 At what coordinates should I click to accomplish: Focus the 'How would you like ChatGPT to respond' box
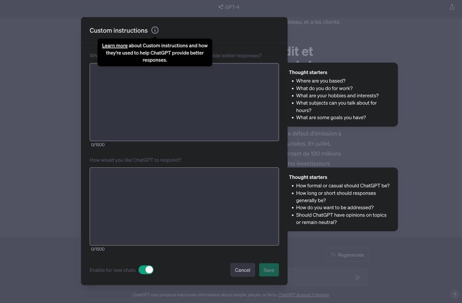[x=184, y=206]
